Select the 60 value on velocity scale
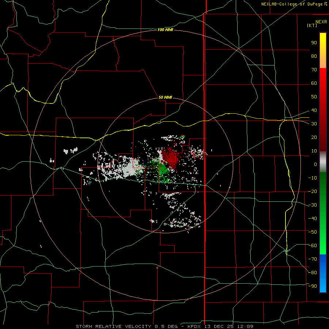The width and height of the screenshot is (329, 329). (314, 83)
